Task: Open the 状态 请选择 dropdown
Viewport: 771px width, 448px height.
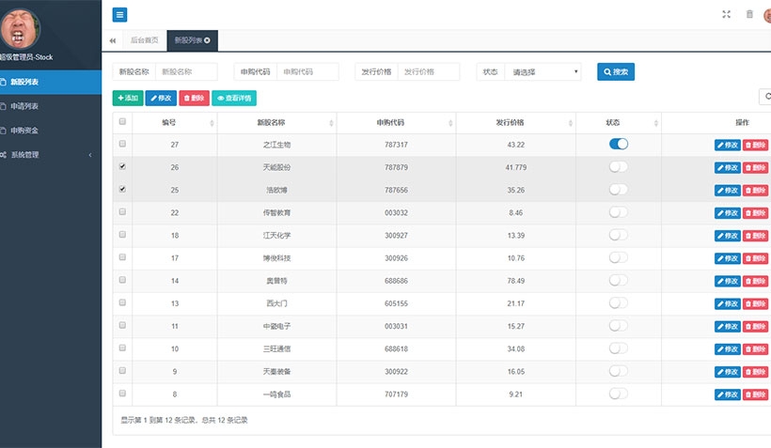Action: click(542, 71)
